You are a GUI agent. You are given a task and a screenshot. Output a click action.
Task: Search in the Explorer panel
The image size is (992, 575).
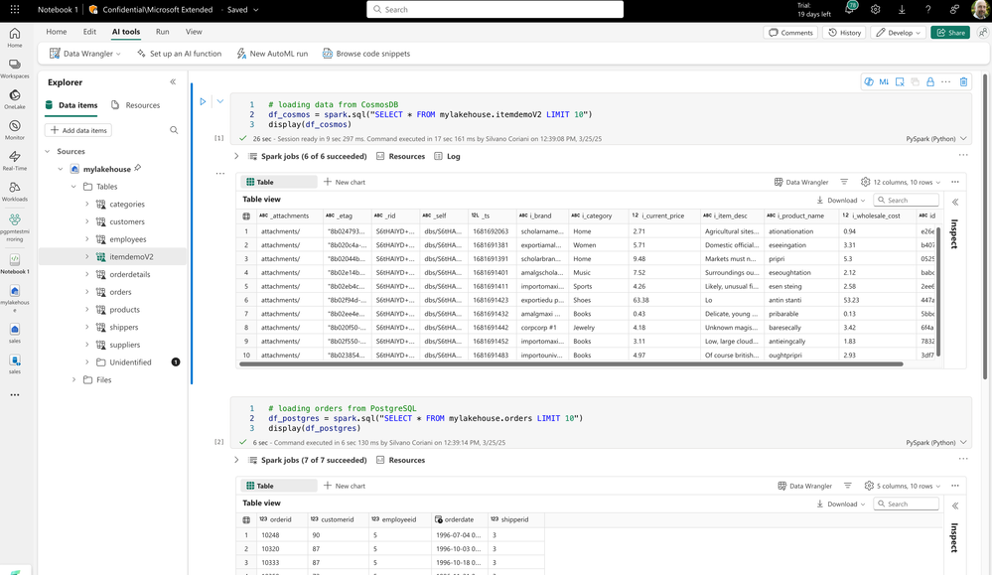(174, 130)
